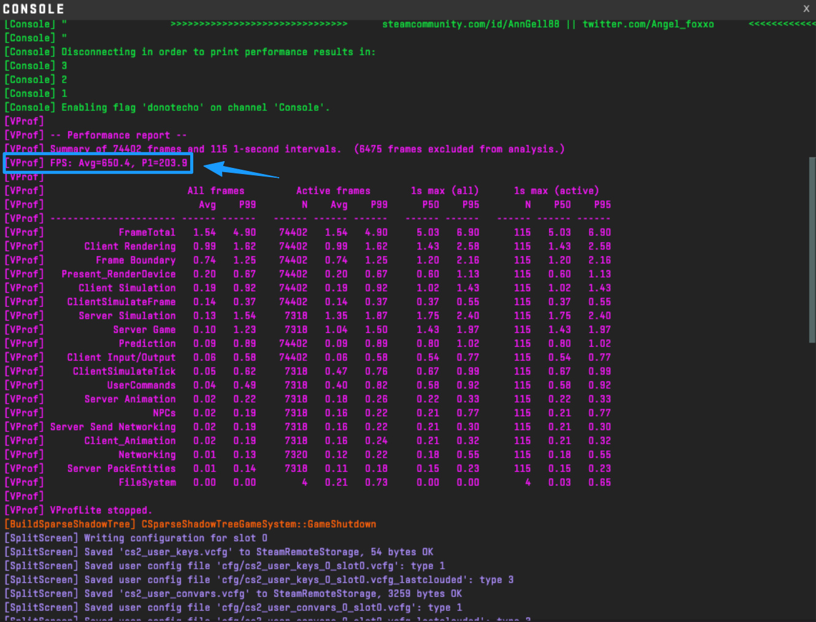Select the twitter.com/Angel_foxxo text
The width and height of the screenshot is (816, 622).
pyautogui.click(x=648, y=24)
